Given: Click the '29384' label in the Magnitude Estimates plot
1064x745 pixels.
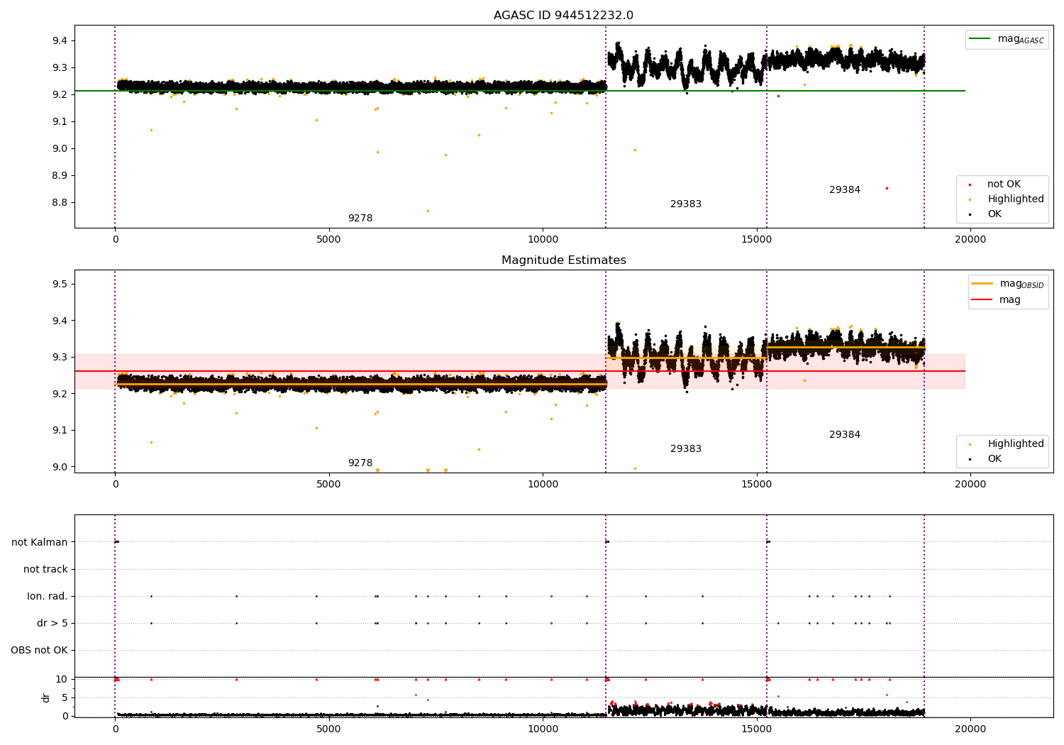Looking at the screenshot, I should (x=845, y=435).
